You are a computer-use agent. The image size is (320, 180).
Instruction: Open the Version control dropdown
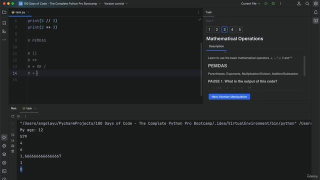click(115, 3)
